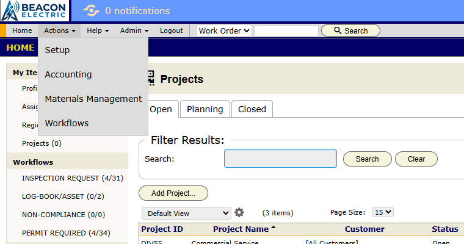Open the Default View dropdown
The width and height of the screenshot is (464, 244).
(x=186, y=213)
